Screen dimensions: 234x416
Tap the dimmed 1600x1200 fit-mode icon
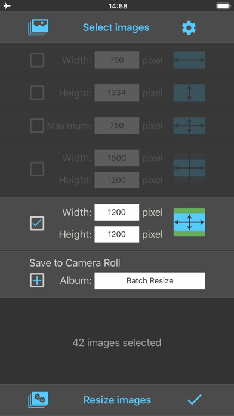(189, 168)
